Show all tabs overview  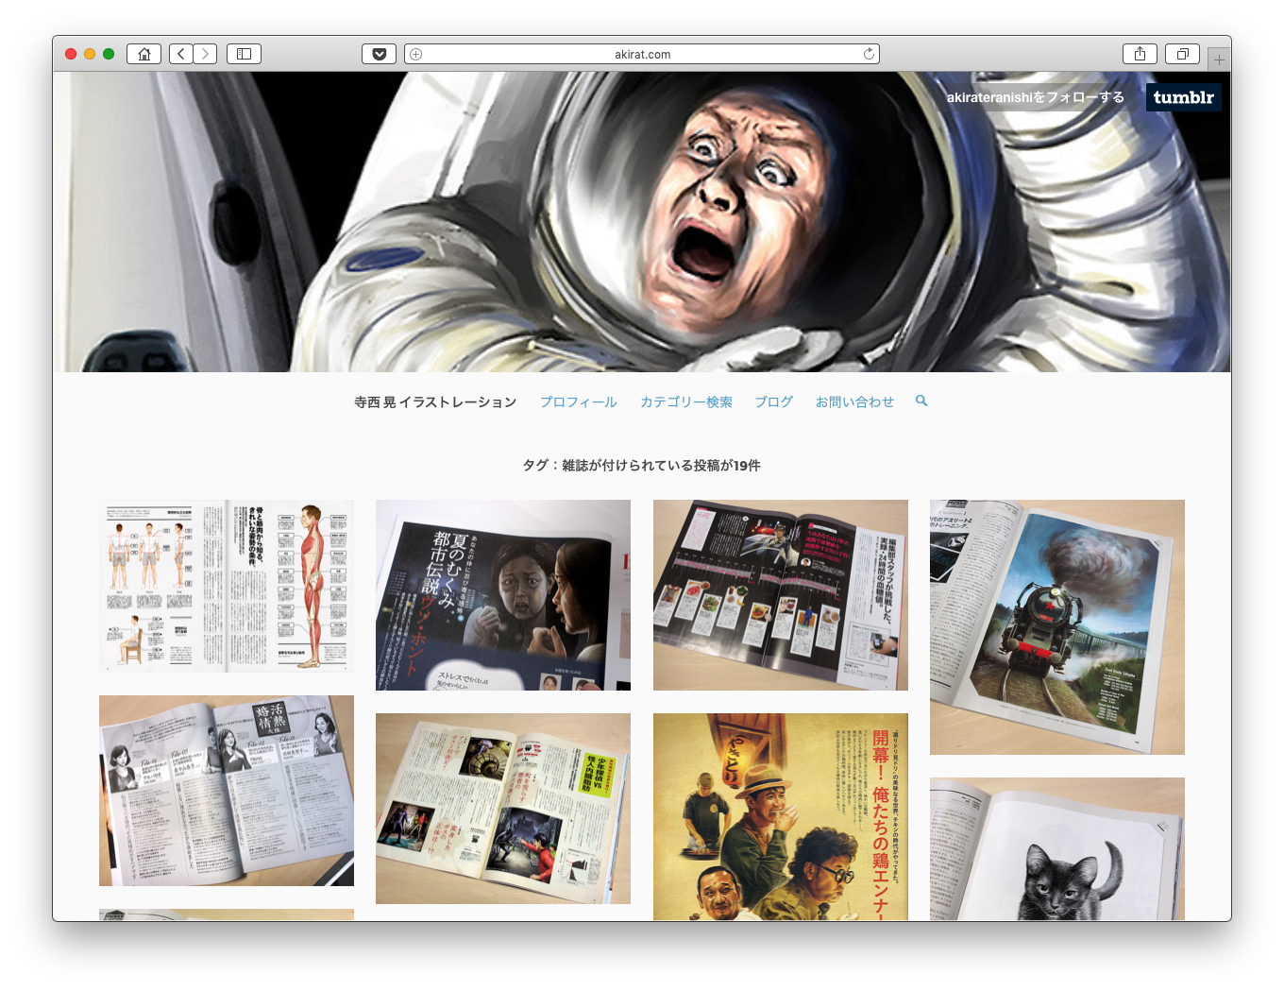[1182, 54]
